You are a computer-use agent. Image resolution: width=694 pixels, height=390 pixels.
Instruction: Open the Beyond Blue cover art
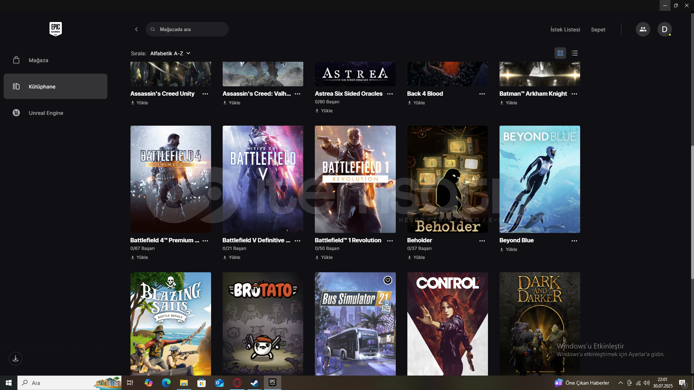(540, 179)
